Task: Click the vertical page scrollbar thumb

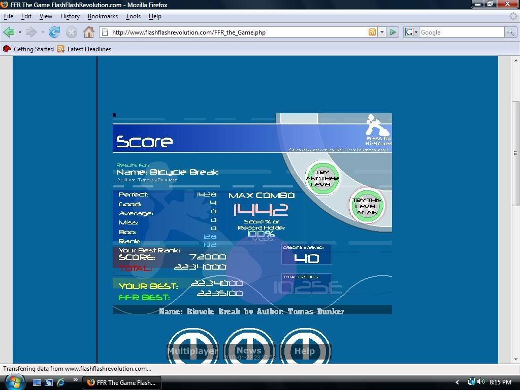Action: (515, 152)
